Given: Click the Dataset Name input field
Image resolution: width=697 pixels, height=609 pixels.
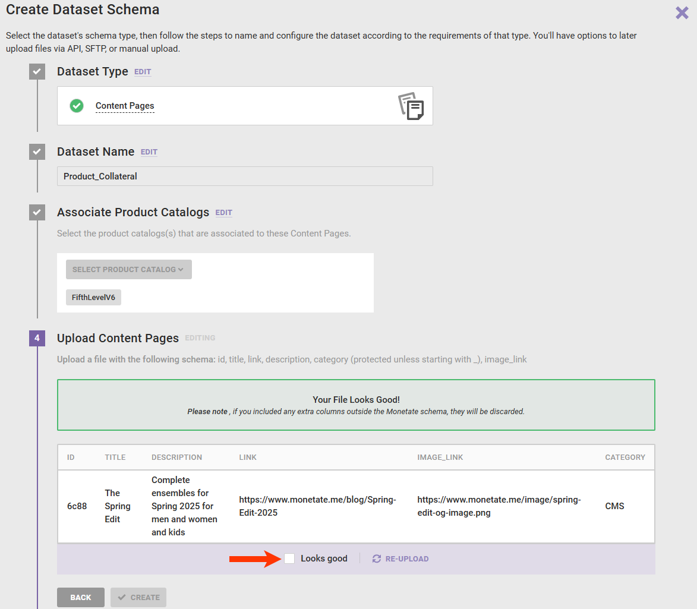Looking at the screenshot, I should (x=245, y=176).
